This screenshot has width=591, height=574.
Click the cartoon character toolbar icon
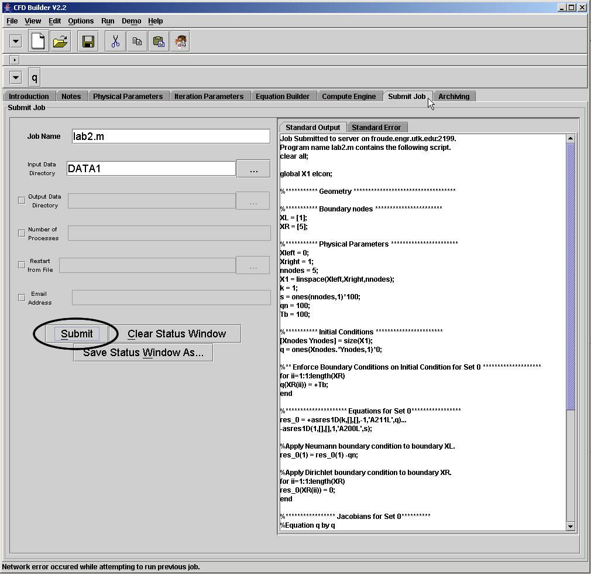point(180,42)
